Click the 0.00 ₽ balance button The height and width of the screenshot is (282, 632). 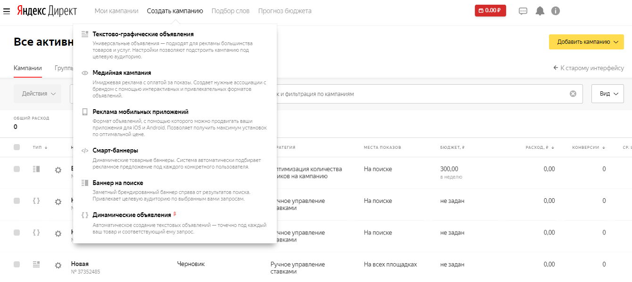coord(490,10)
